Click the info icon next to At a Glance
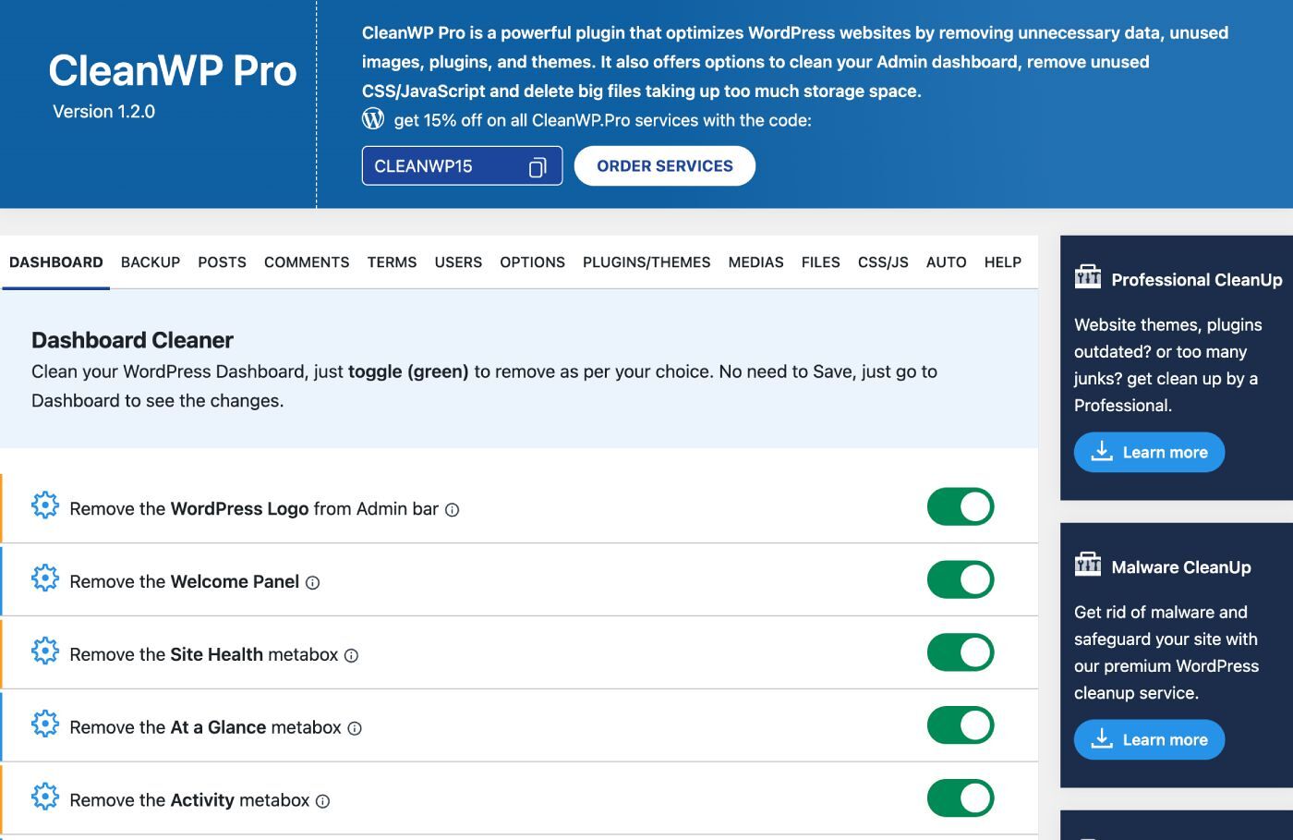The image size is (1293, 840). click(x=355, y=728)
